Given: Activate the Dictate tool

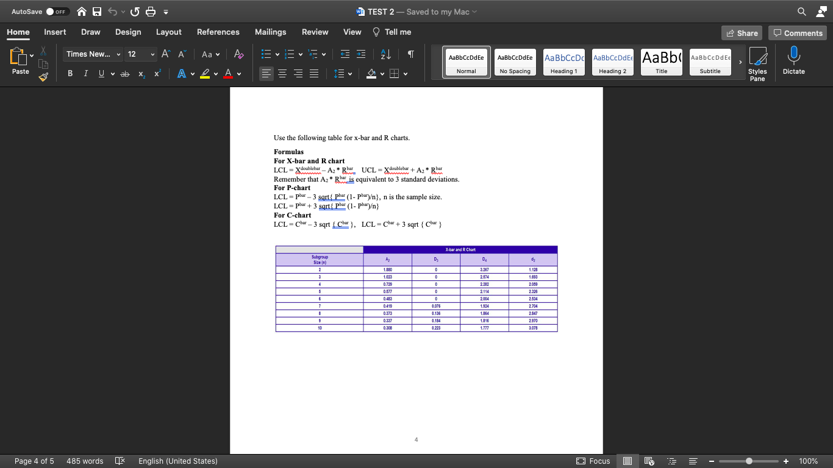Looking at the screenshot, I should [793, 61].
